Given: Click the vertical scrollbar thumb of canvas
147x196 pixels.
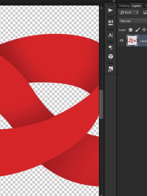Looking at the screenshot, I should click(x=101, y=104).
